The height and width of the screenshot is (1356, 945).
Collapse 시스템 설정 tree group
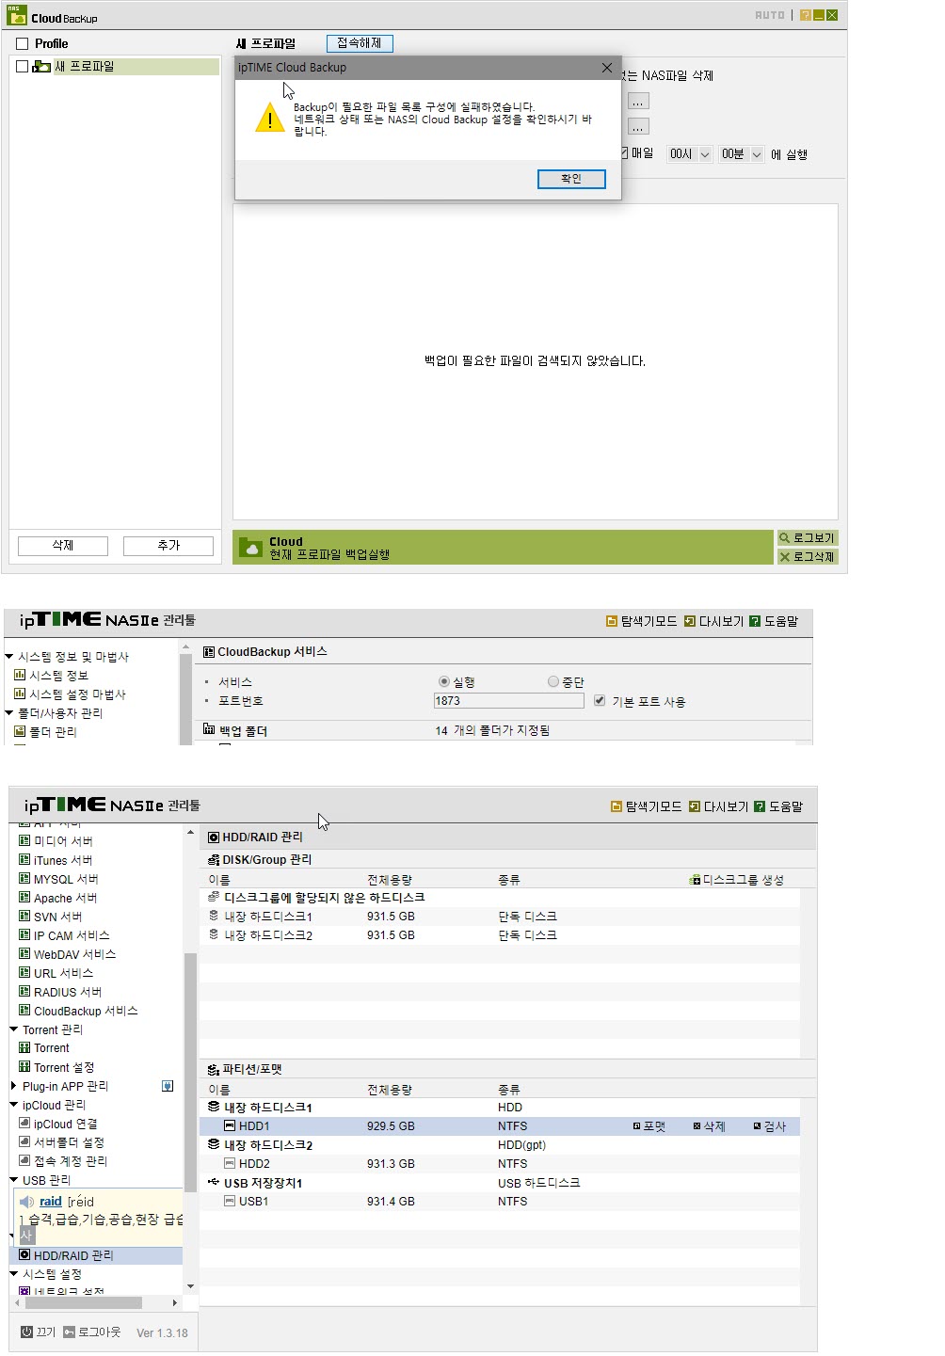(14, 1274)
